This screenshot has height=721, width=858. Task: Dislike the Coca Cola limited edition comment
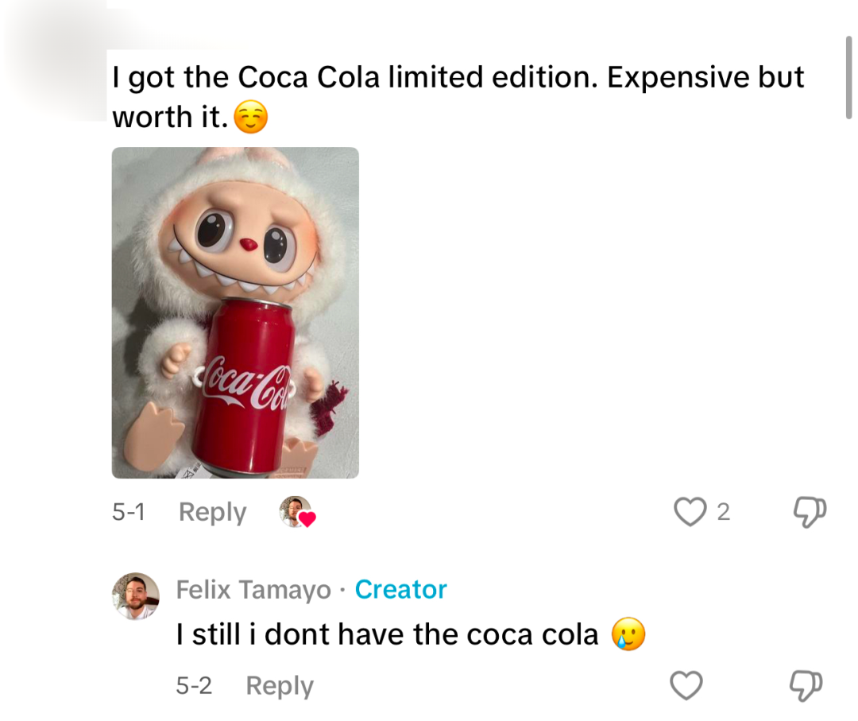point(810,513)
